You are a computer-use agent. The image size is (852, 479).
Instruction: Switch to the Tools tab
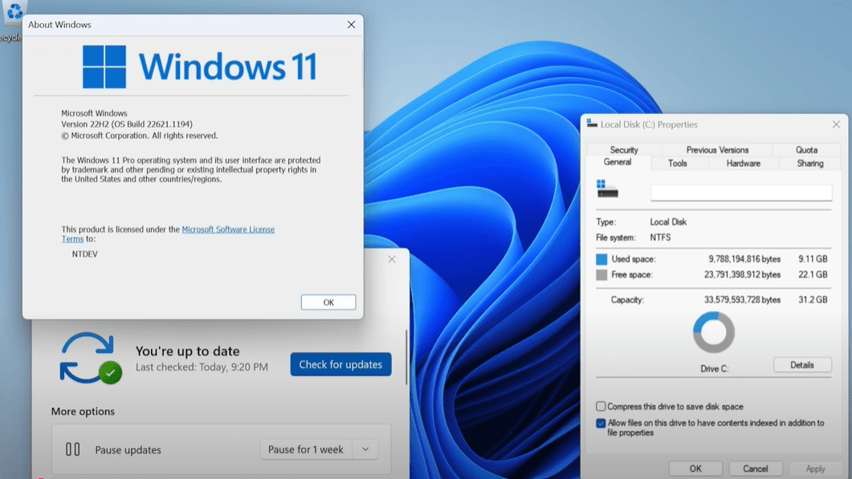(x=679, y=163)
